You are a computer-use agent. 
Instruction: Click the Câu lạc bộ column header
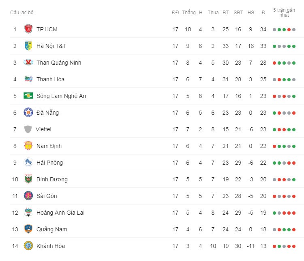pos(22,13)
